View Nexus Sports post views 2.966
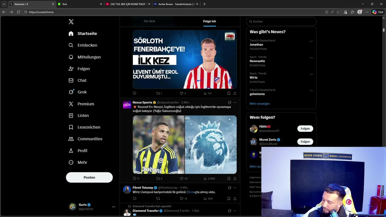 click(209, 178)
